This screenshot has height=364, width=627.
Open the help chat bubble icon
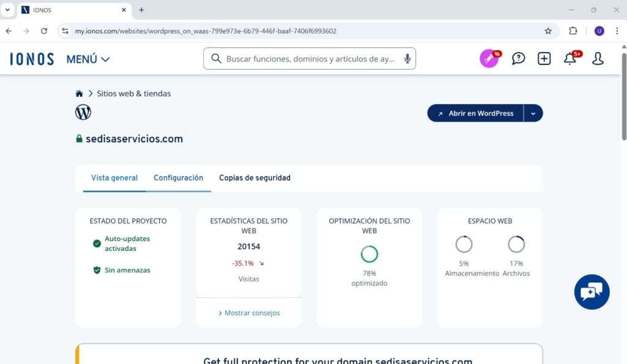(518, 59)
